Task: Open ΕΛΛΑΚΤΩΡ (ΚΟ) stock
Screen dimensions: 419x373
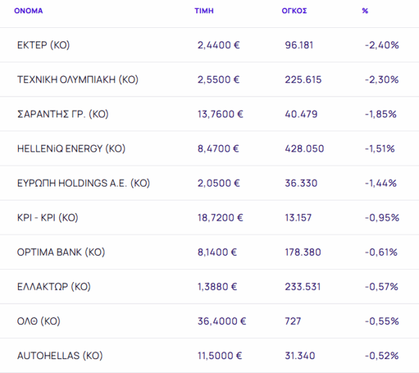Action: pos(54,286)
